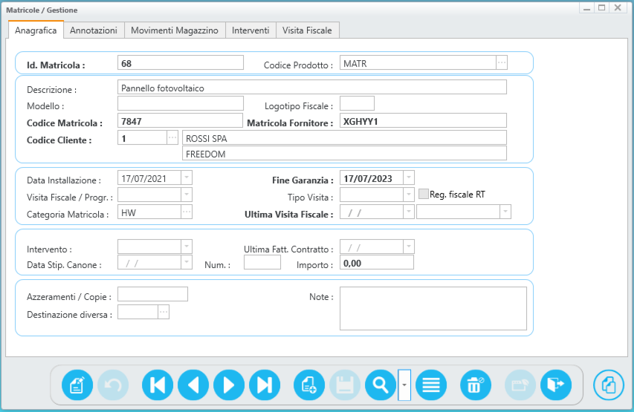
Task: Go to the previous record
Action: point(193,385)
